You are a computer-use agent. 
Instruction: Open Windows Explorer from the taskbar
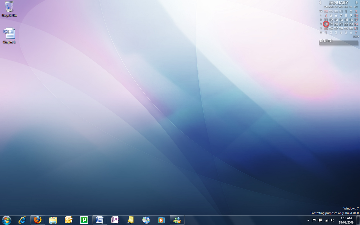(53, 220)
